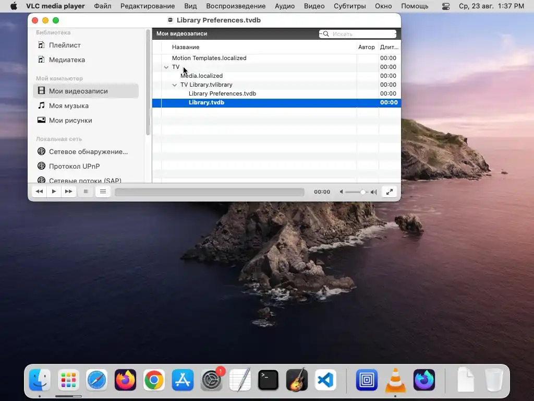
Task: Open the VLC media player app menu
Action: tap(55, 6)
